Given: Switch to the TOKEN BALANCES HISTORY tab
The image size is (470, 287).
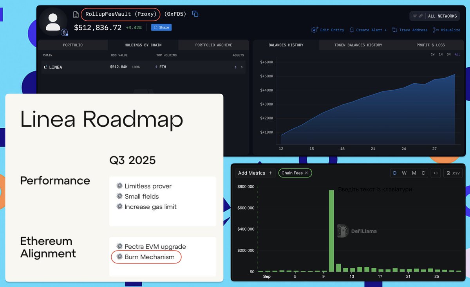Looking at the screenshot, I should coord(359,45).
